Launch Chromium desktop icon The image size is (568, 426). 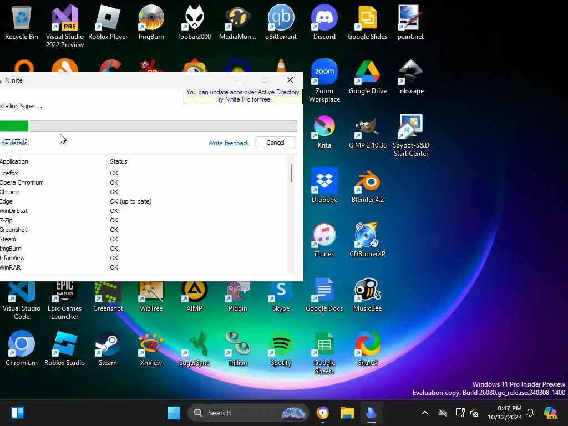(x=22, y=348)
